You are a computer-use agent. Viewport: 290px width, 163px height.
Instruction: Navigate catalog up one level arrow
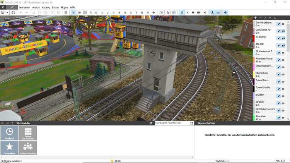tap(12, 123)
